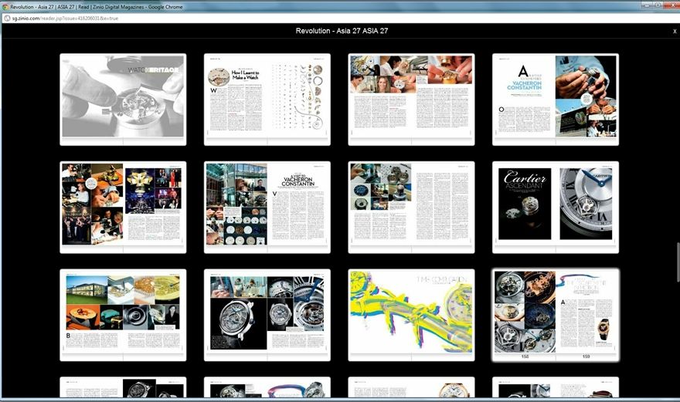
Task: Open the spread with the event photo collage
Action: coord(123,207)
